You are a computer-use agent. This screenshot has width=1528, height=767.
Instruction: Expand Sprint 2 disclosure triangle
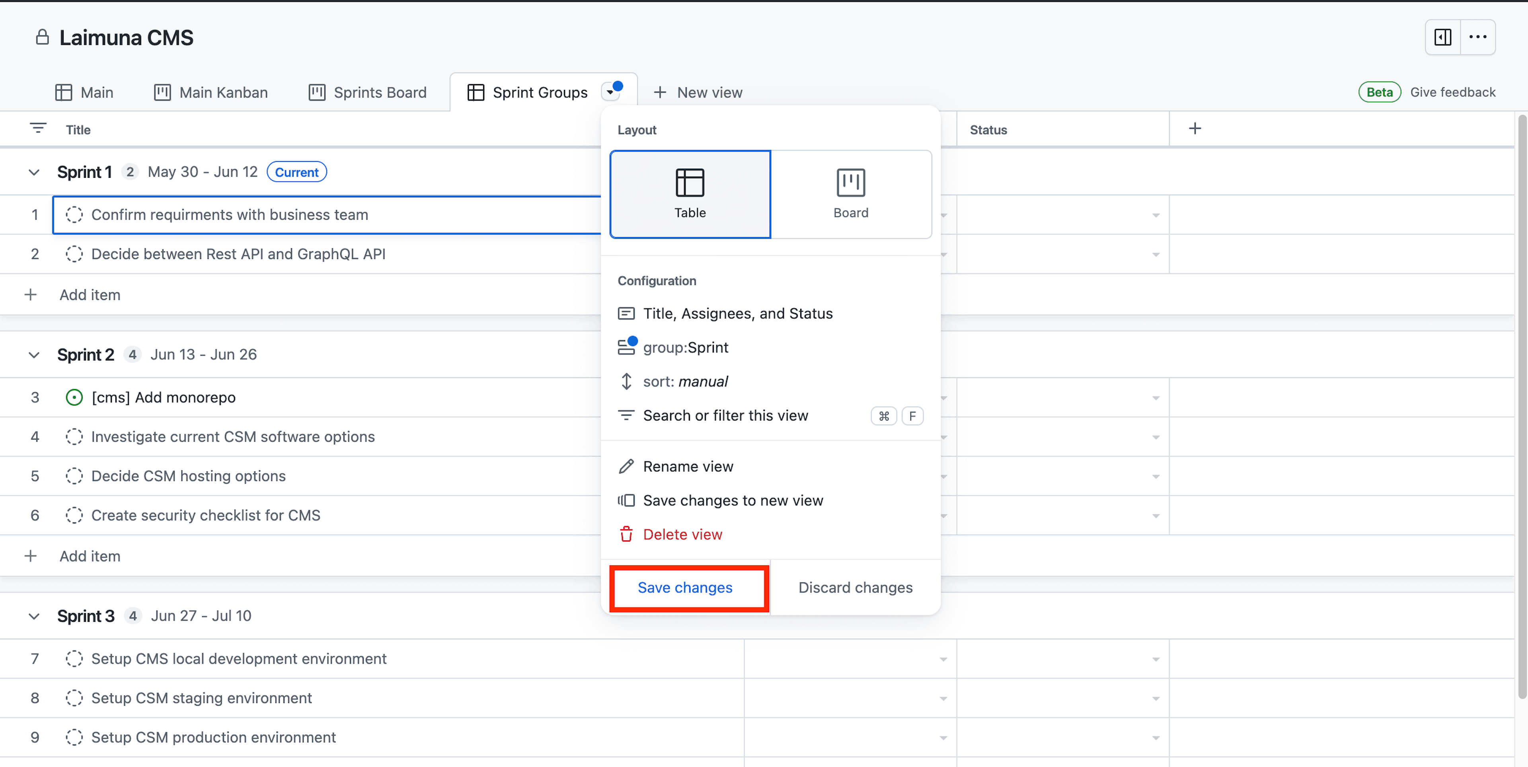click(x=34, y=354)
